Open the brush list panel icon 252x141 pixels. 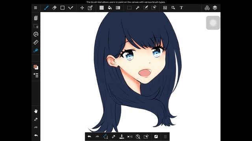coord(36,75)
